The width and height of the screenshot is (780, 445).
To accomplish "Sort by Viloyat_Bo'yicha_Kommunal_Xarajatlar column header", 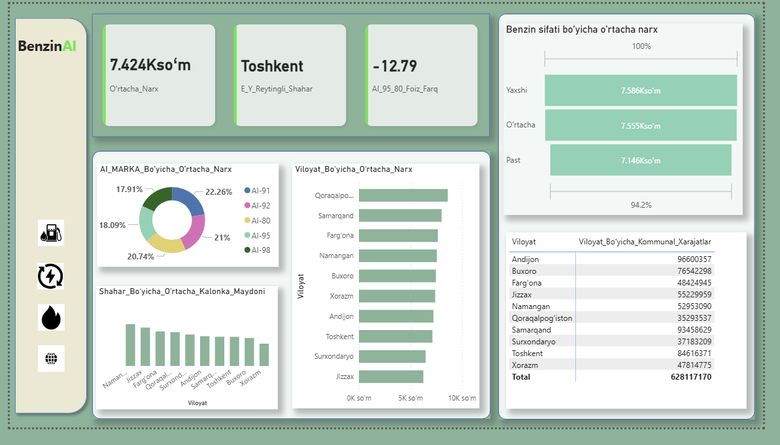I will pyautogui.click(x=645, y=242).
